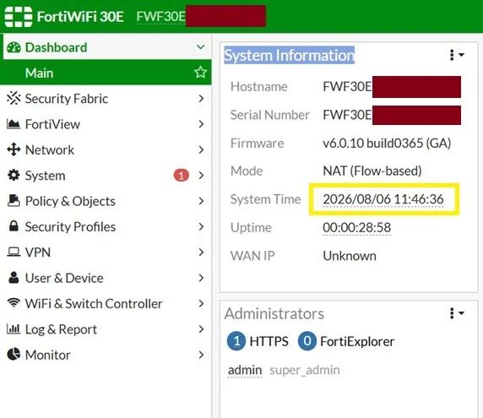
Task: Open the WiFi & Switch Controller menu
Action: 106,303
